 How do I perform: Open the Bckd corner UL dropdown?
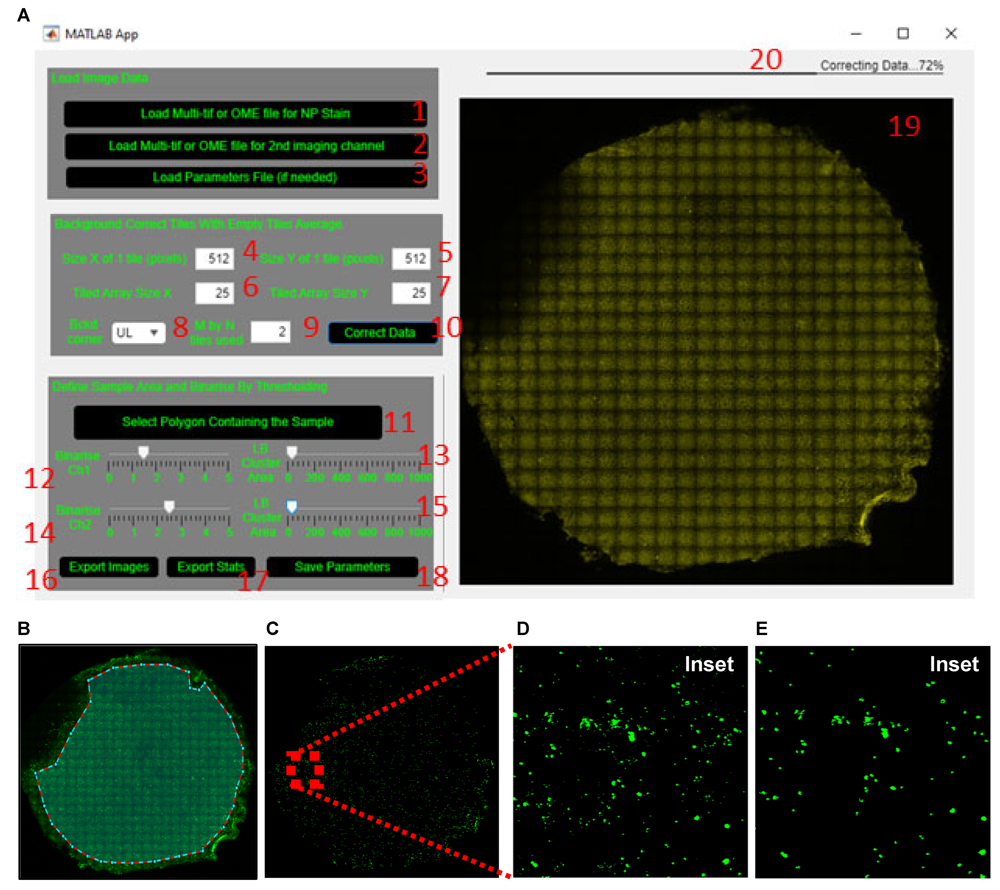pos(138,332)
